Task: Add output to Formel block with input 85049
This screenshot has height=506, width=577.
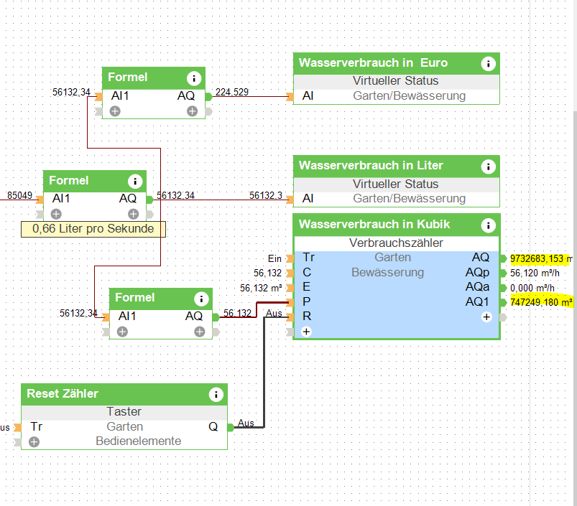Action: point(133,214)
